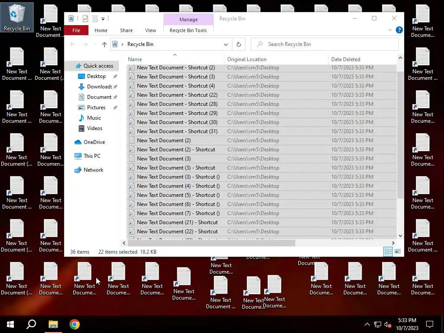Open Pictures in the navigation pane
Image resolution: width=444 pixels, height=333 pixels.
click(96, 108)
